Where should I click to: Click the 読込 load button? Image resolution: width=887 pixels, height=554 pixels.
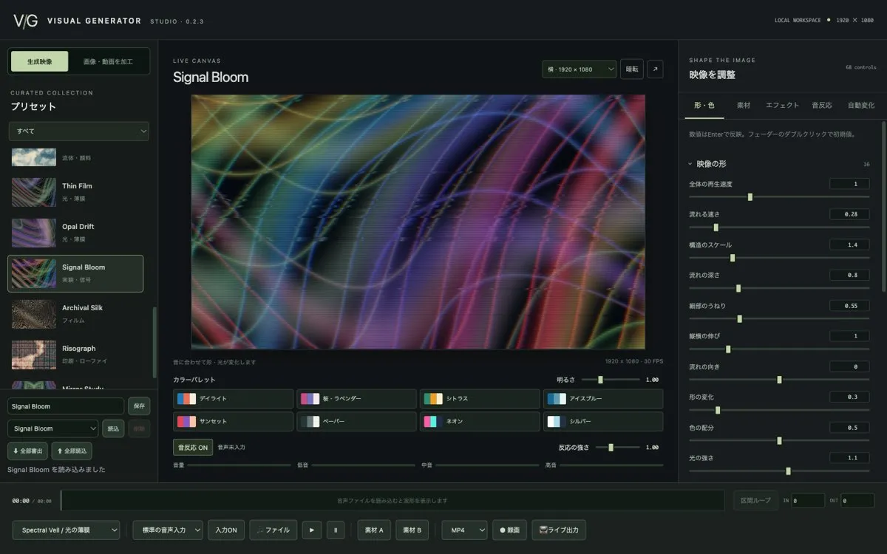tap(113, 428)
